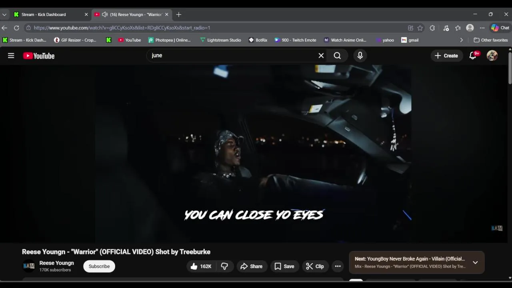Open the split screen icon in address bar
The image size is (512, 288).
pos(410,28)
